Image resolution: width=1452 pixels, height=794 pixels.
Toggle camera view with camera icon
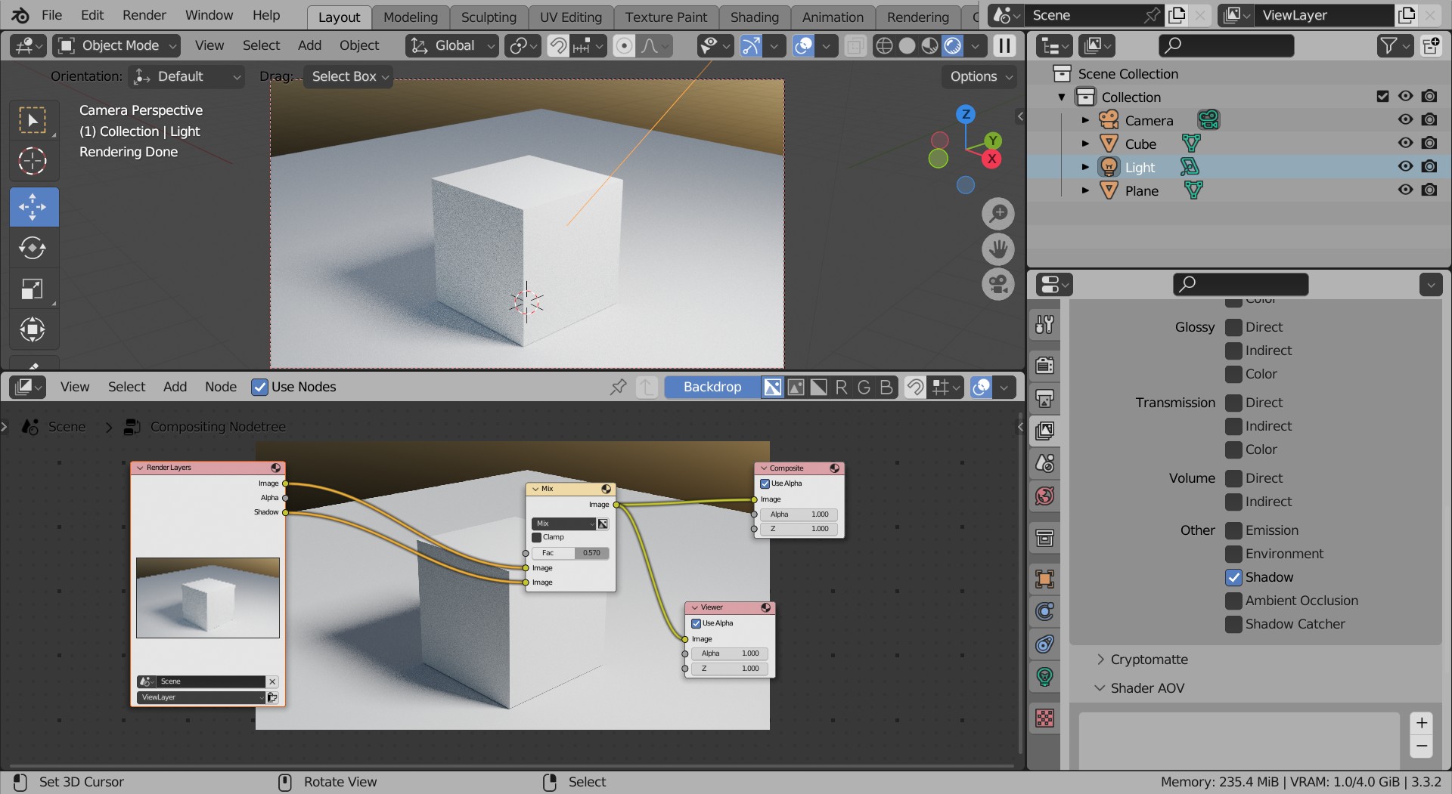(x=998, y=285)
